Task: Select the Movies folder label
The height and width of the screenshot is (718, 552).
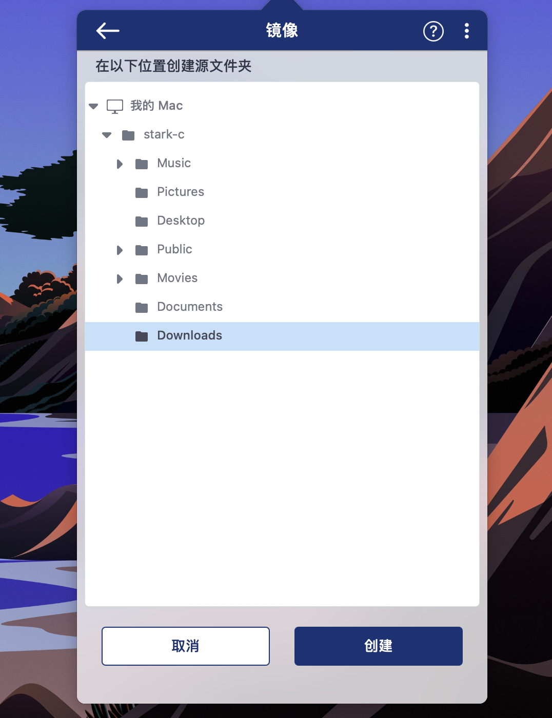Action: pyautogui.click(x=177, y=278)
